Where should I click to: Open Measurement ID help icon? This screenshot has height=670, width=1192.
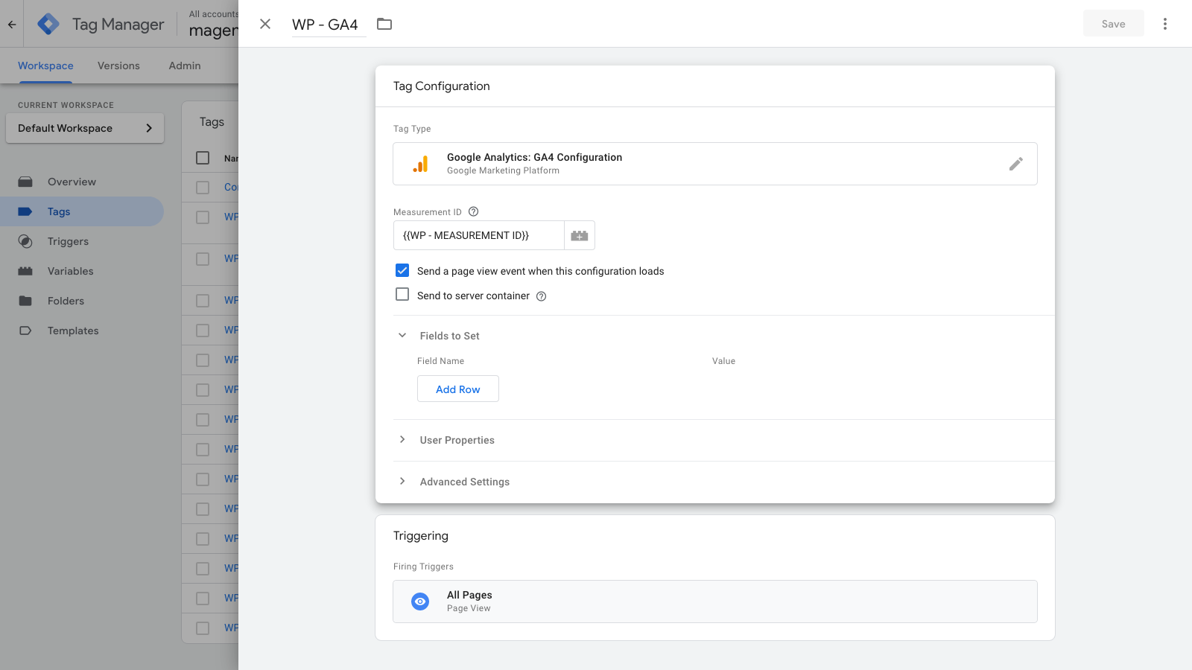[473, 212]
